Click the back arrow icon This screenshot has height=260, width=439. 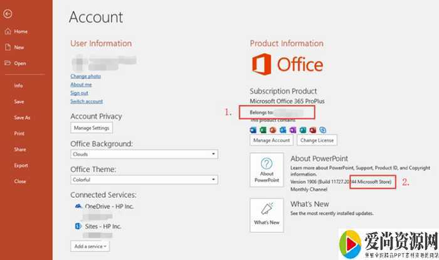tap(8, 13)
